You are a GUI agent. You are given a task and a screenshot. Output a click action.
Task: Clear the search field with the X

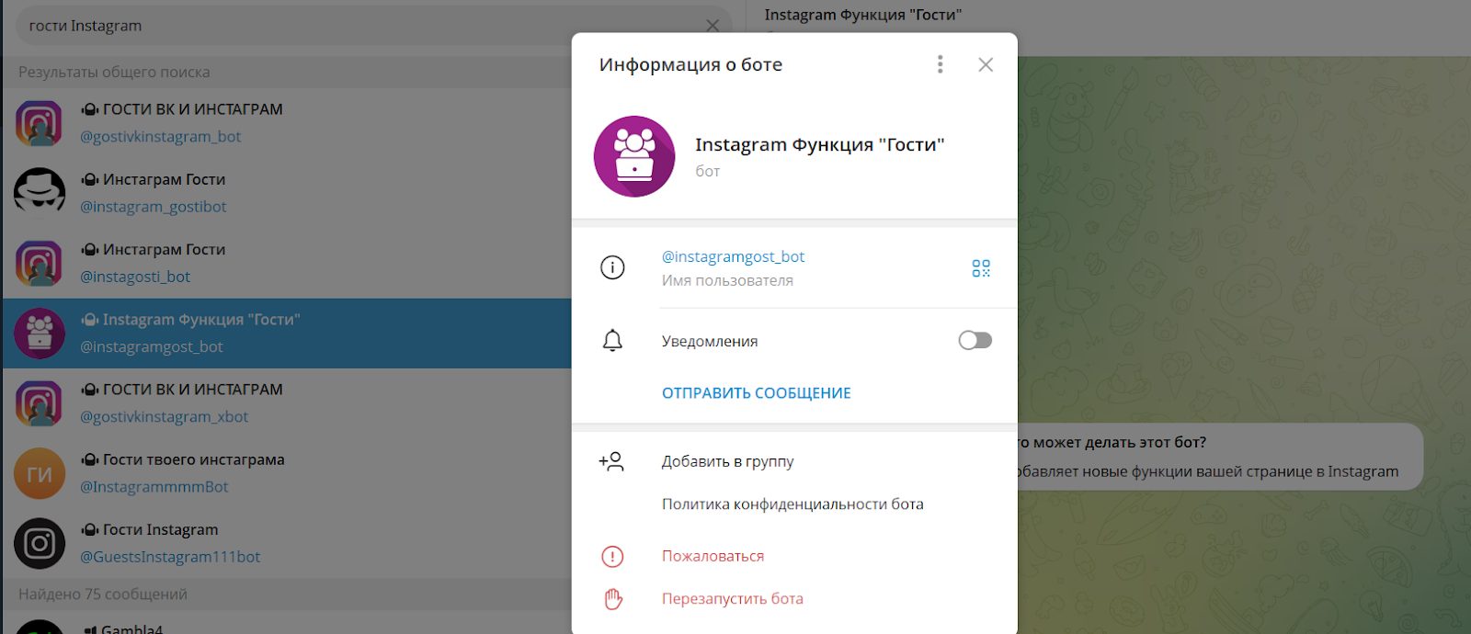pos(713,26)
